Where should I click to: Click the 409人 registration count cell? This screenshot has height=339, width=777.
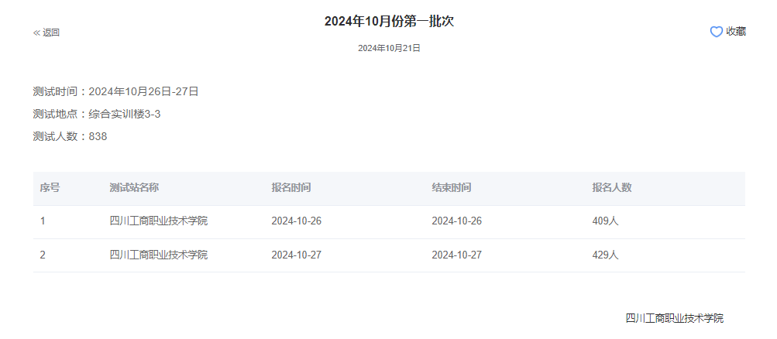click(x=606, y=221)
